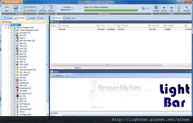Check the DocX (23) checkbox
Image resolution: width=193 pixels, height=123 pixels.
tap(14, 49)
